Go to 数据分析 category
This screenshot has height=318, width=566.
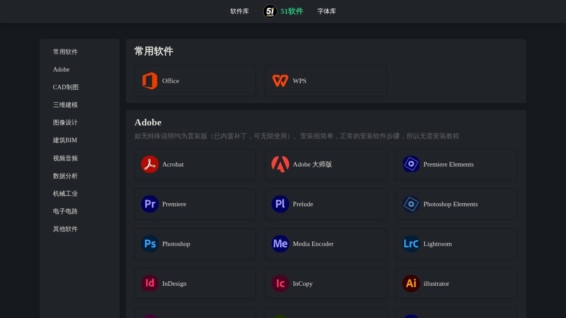[x=65, y=176]
